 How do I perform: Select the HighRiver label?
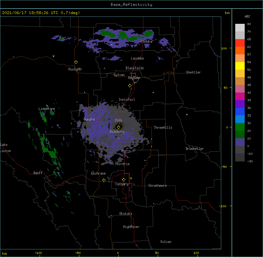click(x=131, y=227)
